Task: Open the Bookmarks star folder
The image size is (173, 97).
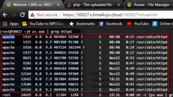Action: [82, 24]
